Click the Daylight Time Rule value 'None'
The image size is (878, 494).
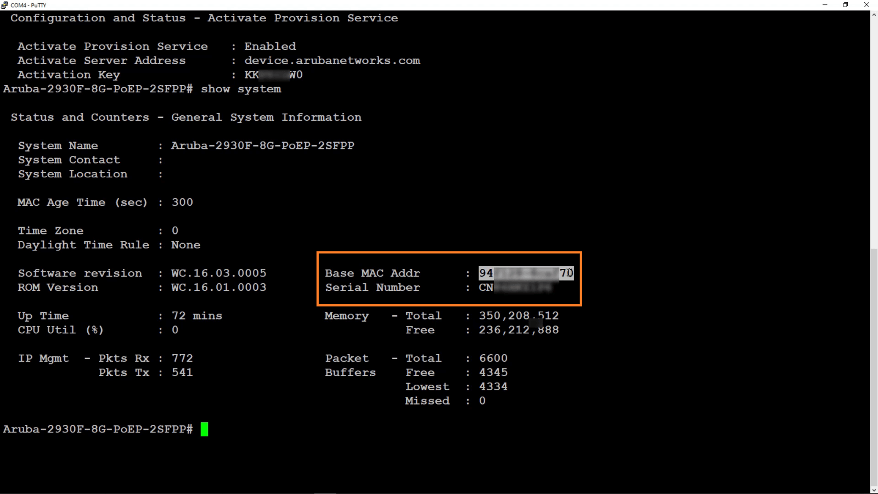(x=185, y=245)
